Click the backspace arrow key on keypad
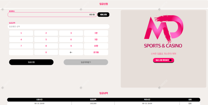The height and width of the screenshot is (105, 208). [71, 52]
